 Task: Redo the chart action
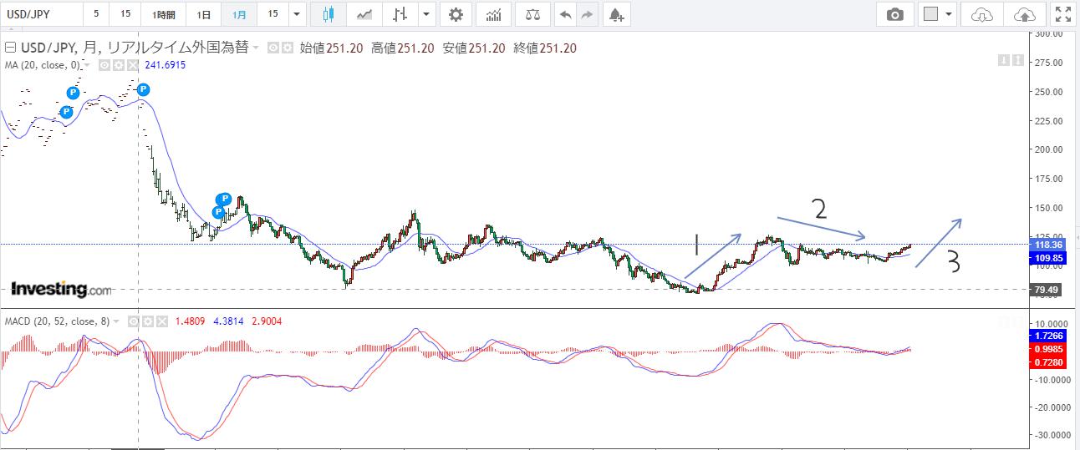coord(588,14)
